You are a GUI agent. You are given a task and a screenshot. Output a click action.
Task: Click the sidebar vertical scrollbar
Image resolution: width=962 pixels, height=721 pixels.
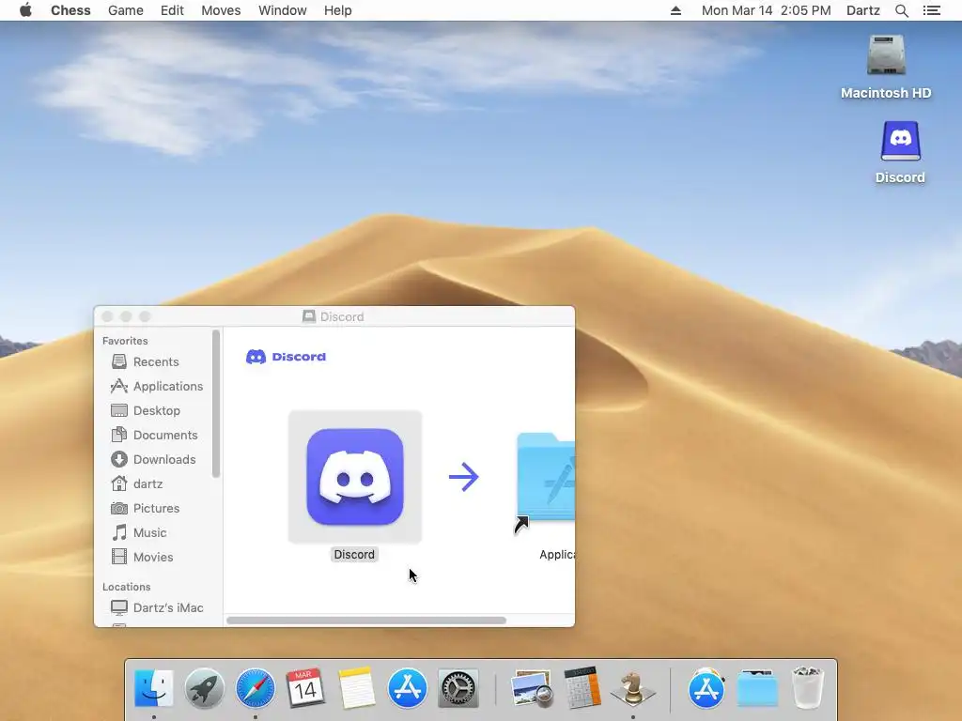216,404
